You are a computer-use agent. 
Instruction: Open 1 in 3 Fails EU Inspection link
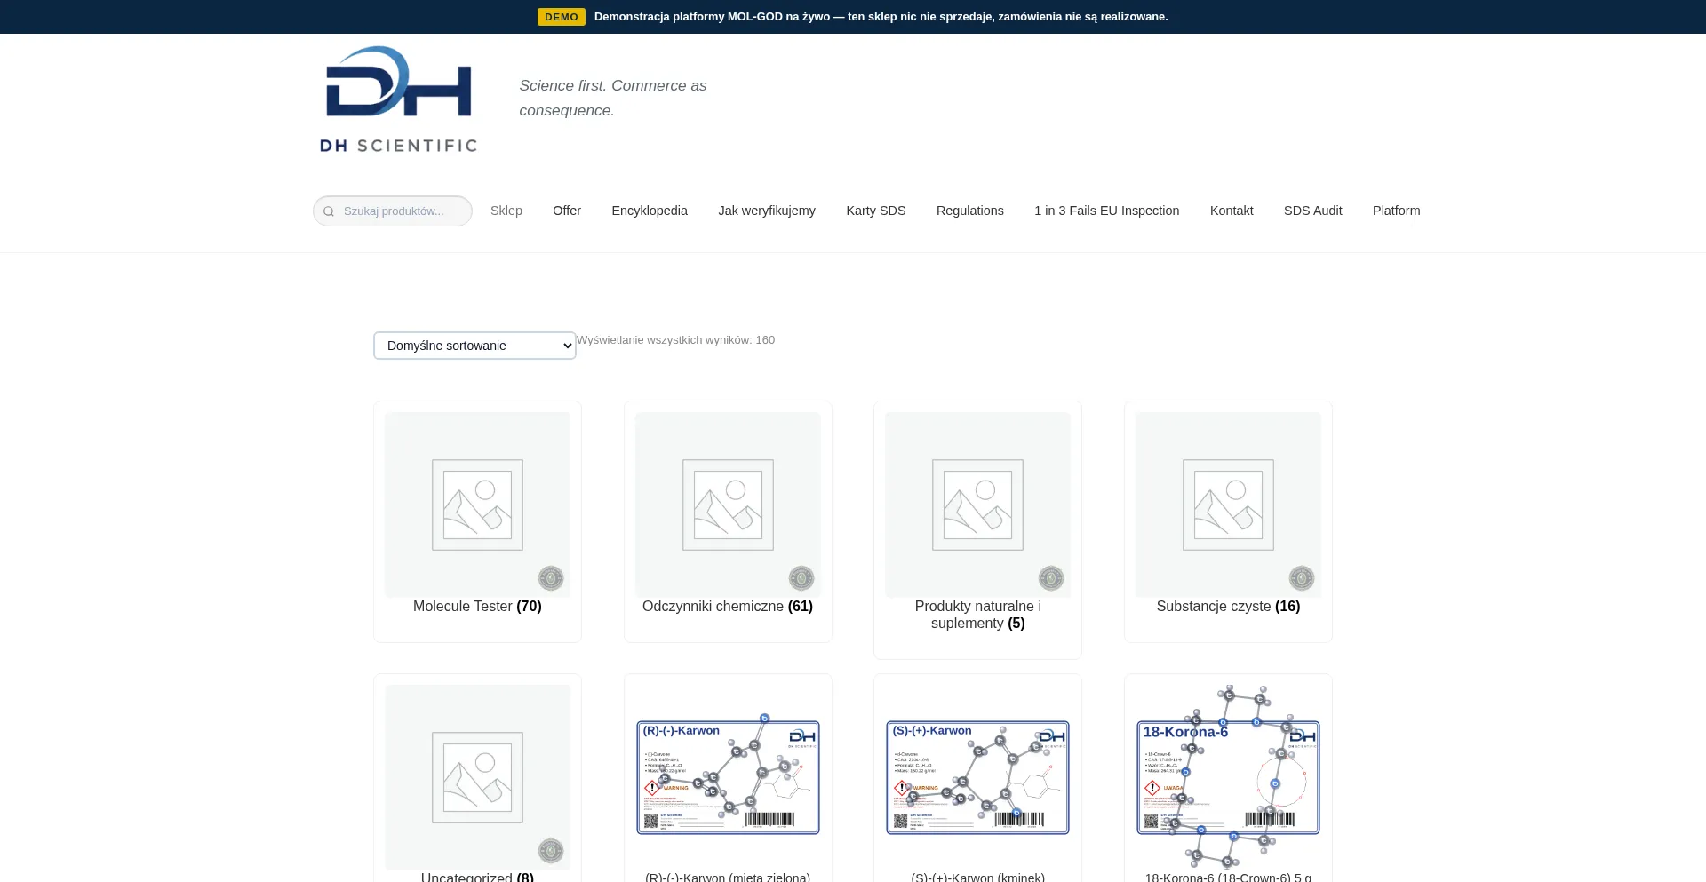point(1107,211)
